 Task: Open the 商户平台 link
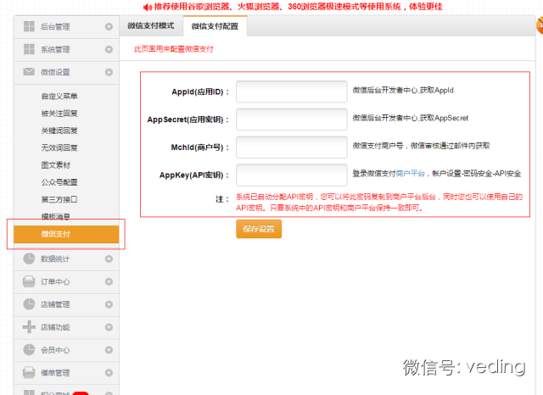tap(410, 174)
